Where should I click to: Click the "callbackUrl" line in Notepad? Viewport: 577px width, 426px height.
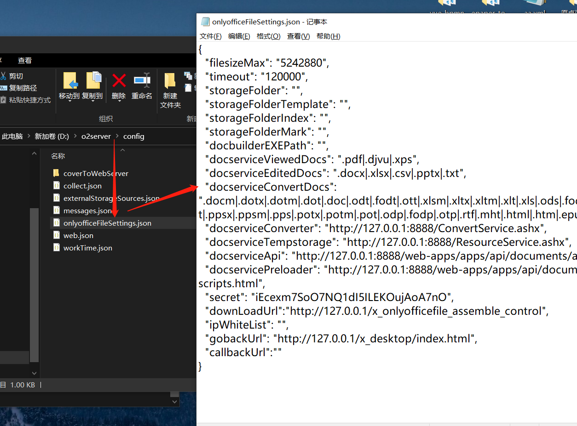pyautogui.click(x=243, y=352)
